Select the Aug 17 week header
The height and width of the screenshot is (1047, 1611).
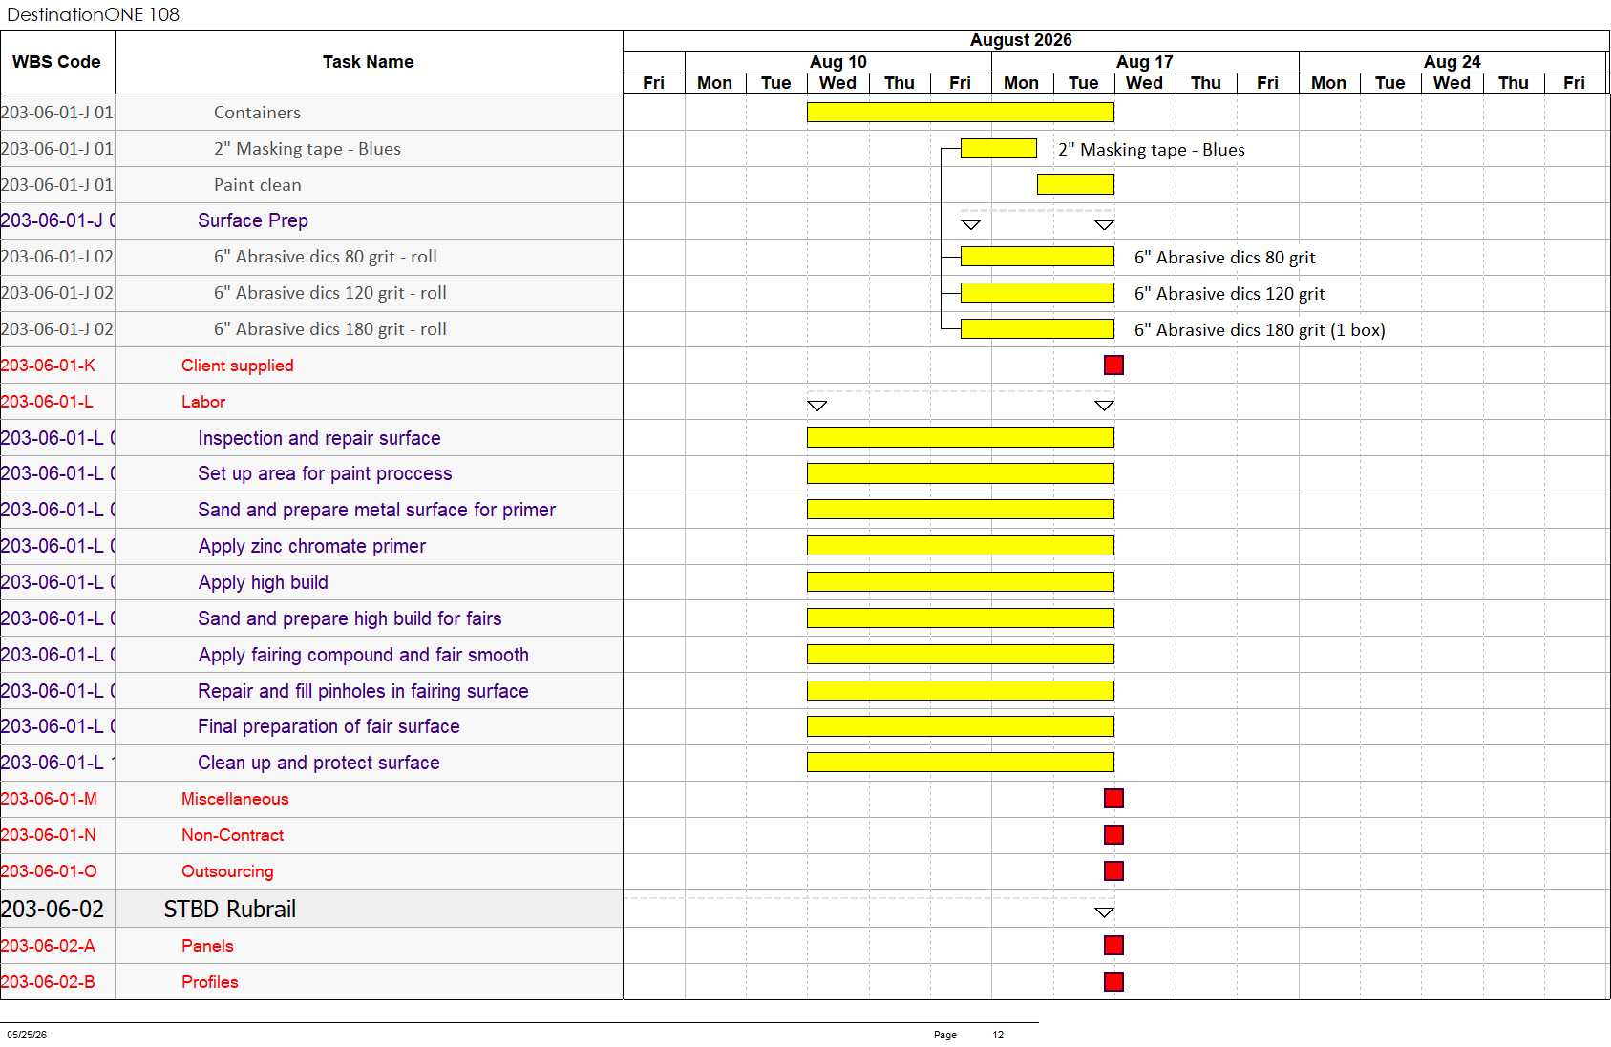tap(1145, 62)
